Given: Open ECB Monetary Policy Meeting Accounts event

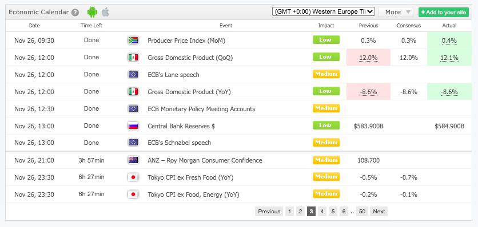Looking at the screenshot, I should pyautogui.click(x=201, y=109).
